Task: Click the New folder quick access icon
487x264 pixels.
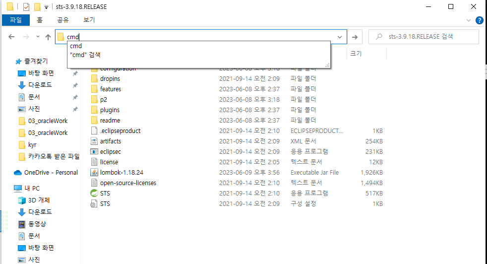Action: [x=37, y=6]
